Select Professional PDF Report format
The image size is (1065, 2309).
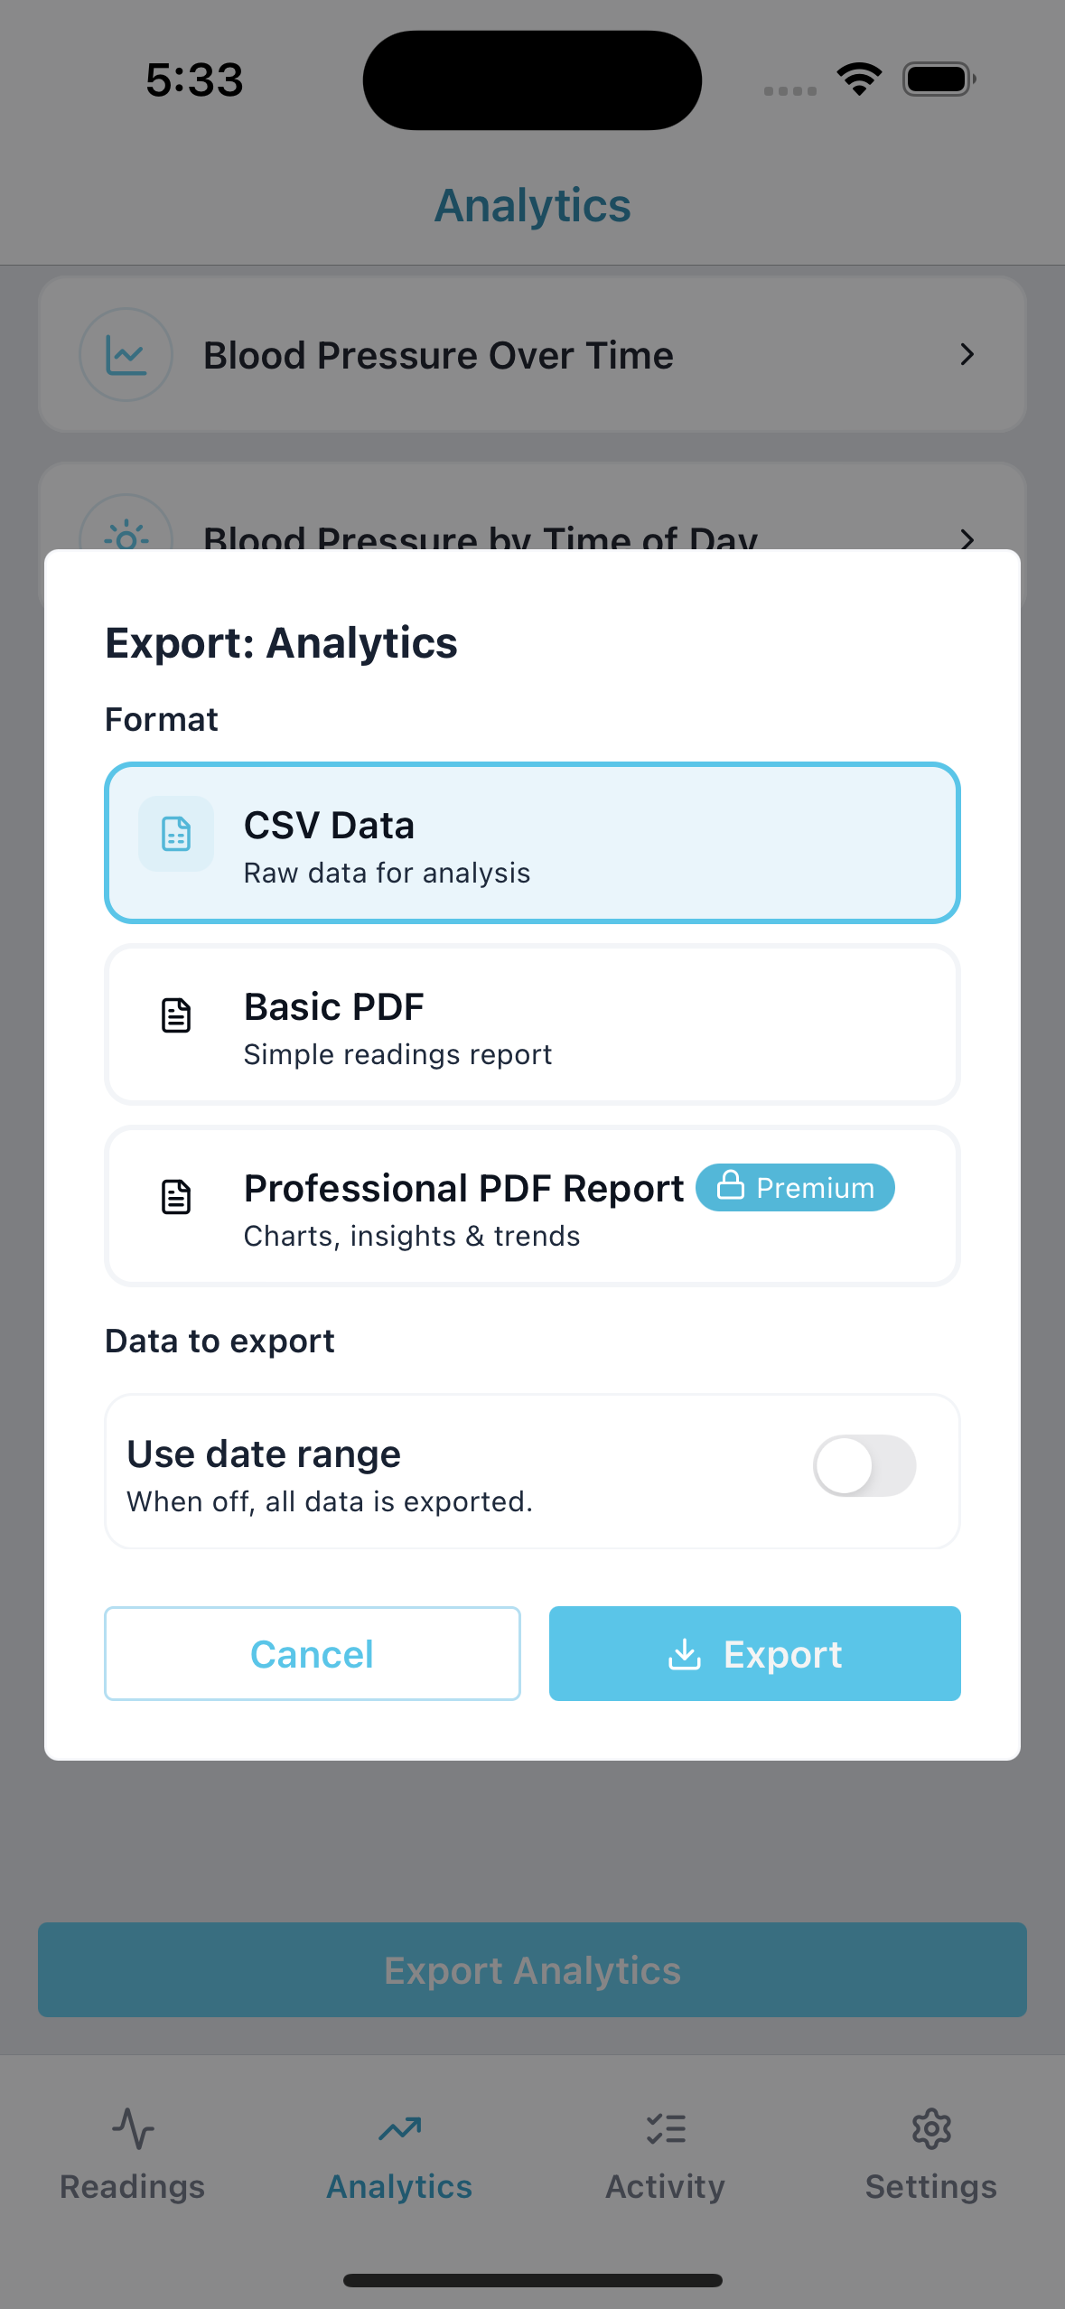click(x=532, y=1206)
